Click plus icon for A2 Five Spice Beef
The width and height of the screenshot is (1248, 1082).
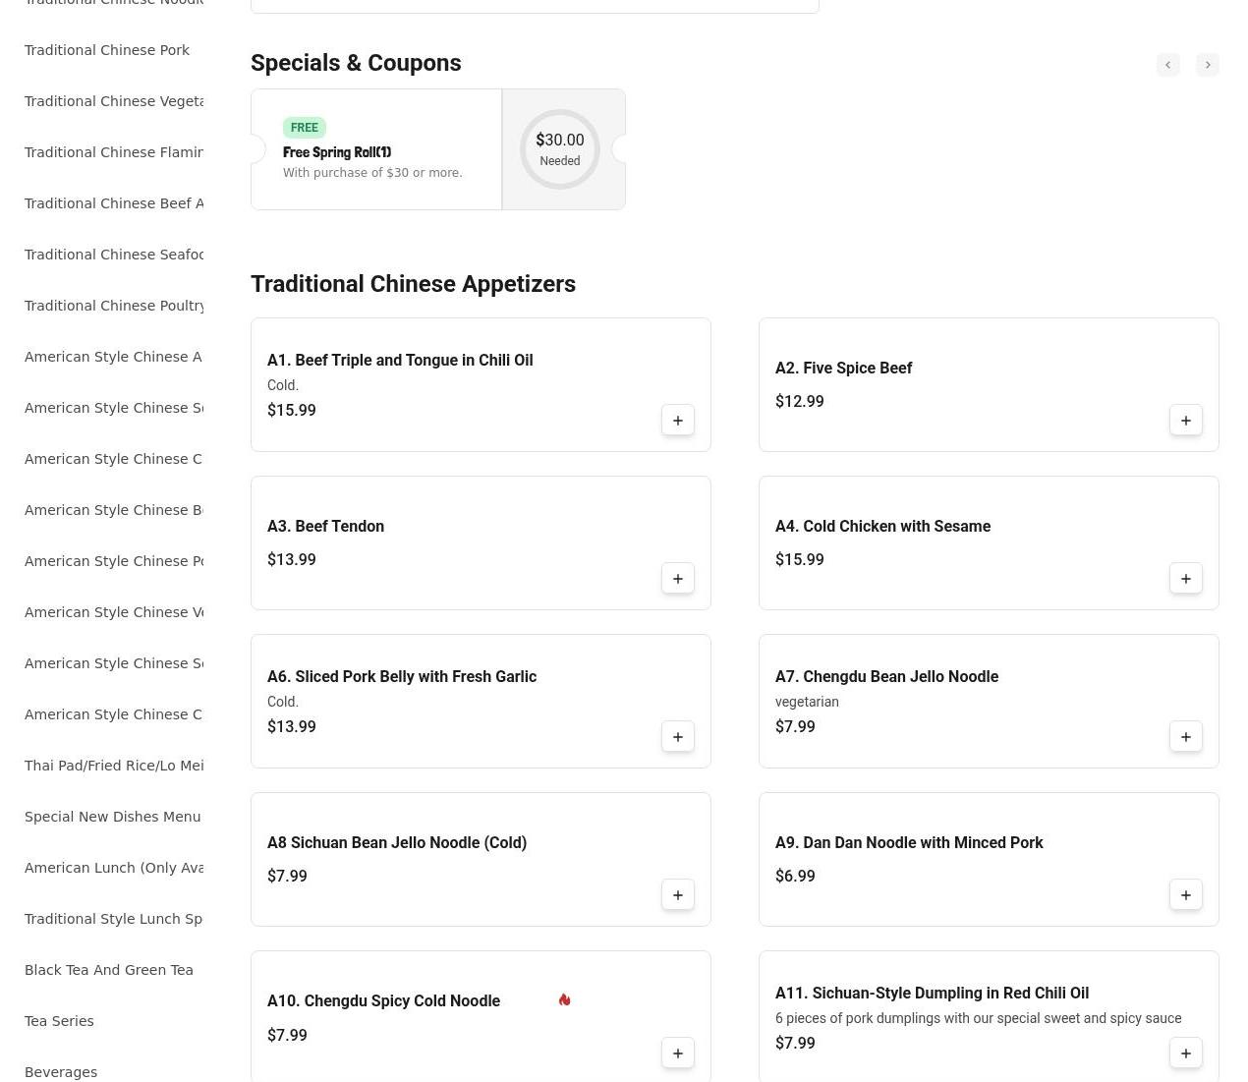coord(1186,421)
